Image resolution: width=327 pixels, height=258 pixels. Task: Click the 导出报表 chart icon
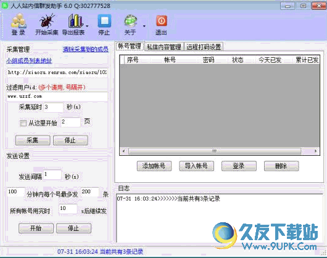click(x=75, y=20)
